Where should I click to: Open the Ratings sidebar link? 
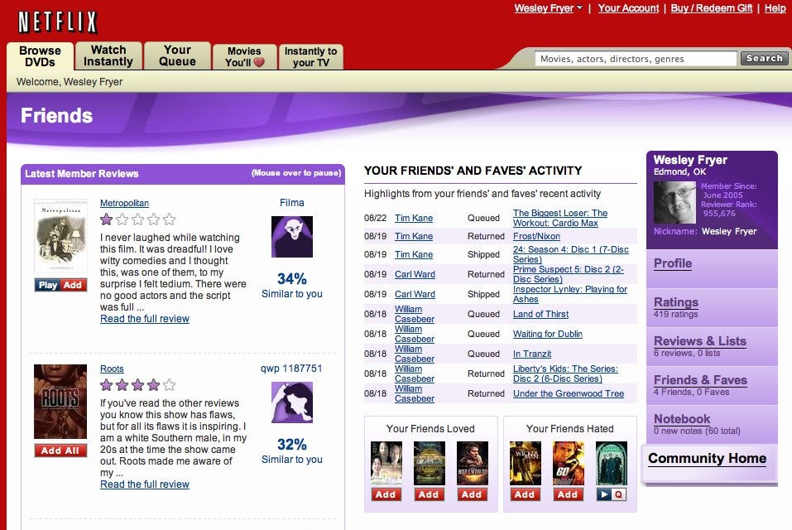click(676, 302)
